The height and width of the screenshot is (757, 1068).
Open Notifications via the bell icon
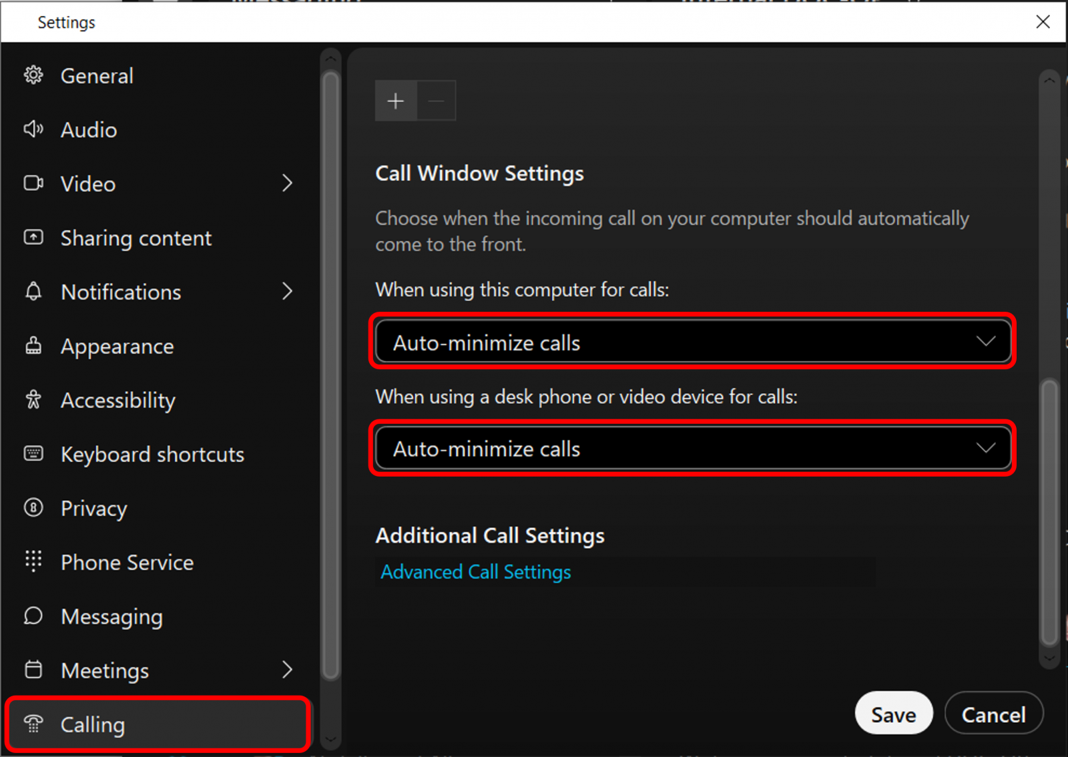[x=33, y=292]
